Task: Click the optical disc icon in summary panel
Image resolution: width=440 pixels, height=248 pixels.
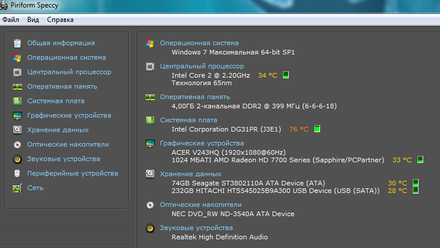Action: tap(150, 205)
